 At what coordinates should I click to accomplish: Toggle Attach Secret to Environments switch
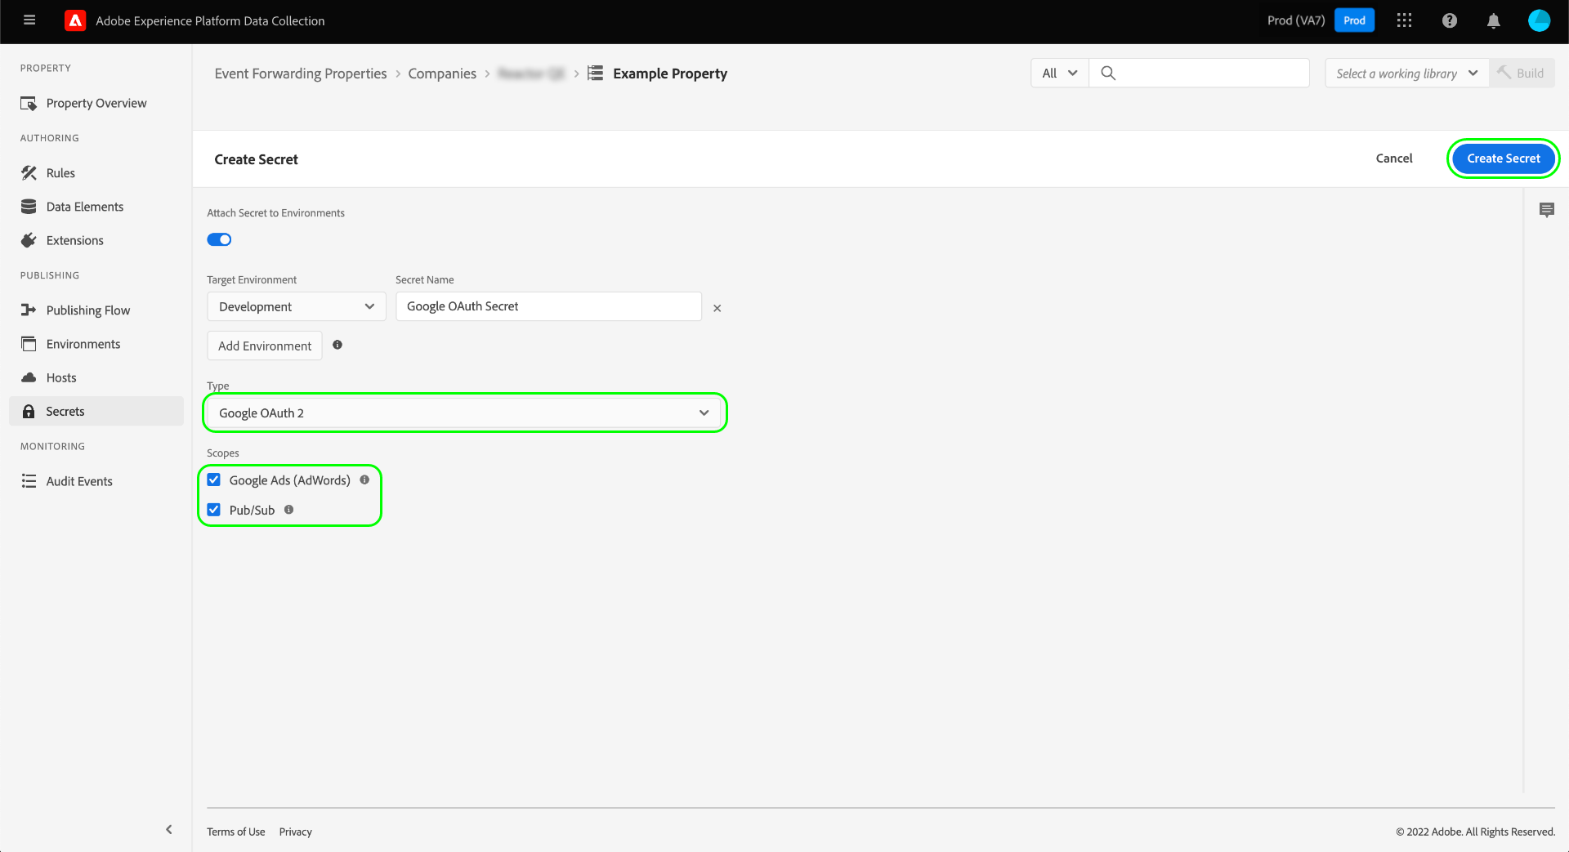pos(219,239)
